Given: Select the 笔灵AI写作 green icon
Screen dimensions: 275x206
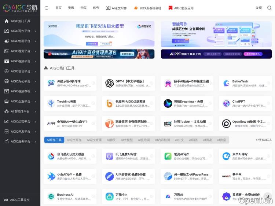Looking at the screenshot, I should coord(168,157).
